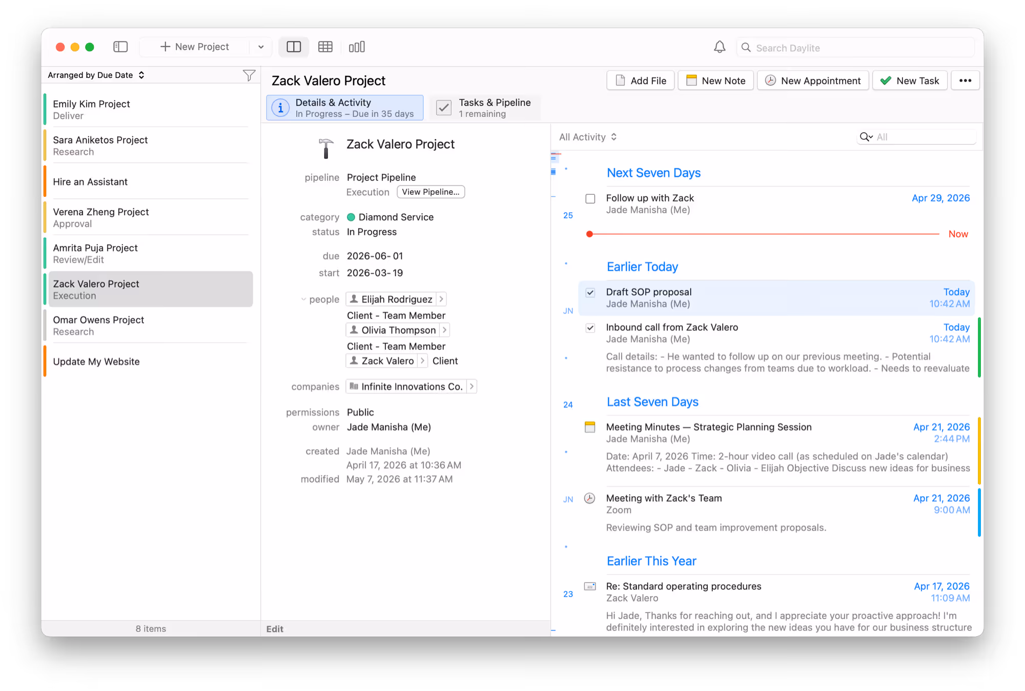Collapse the people disclosure arrow
The image size is (1025, 691).
[303, 299]
